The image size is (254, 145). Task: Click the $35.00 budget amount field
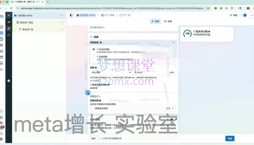click(154, 72)
